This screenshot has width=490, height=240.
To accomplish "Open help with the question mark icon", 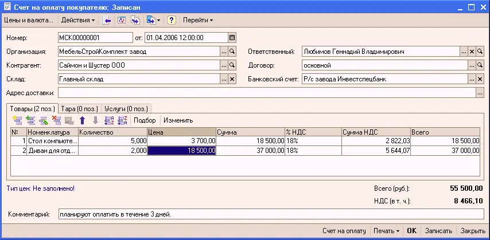I will pyautogui.click(x=171, y=20).
